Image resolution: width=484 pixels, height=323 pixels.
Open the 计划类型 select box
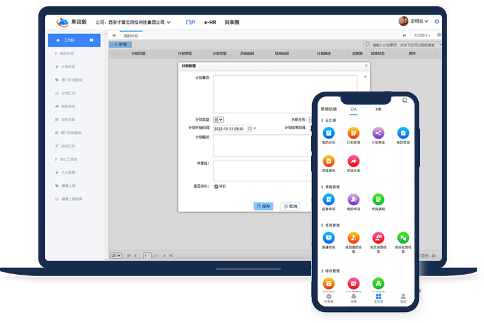(x=218, y=120)
